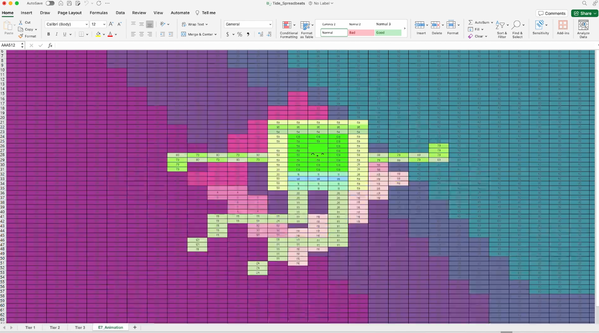
Task: Open the Automate ribbon tab
Action: pos(180,13)
